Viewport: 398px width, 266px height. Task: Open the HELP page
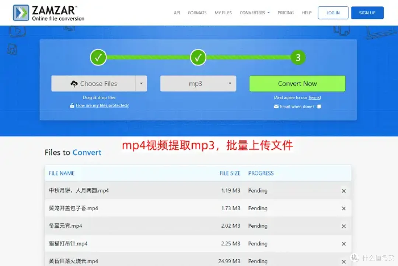point(307,13)
